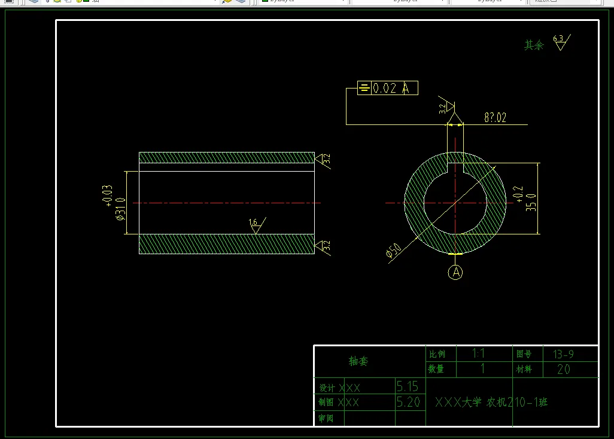Select the "审阅" label text
This screenshot has height=439, width=614.
[x=326, y=419]
